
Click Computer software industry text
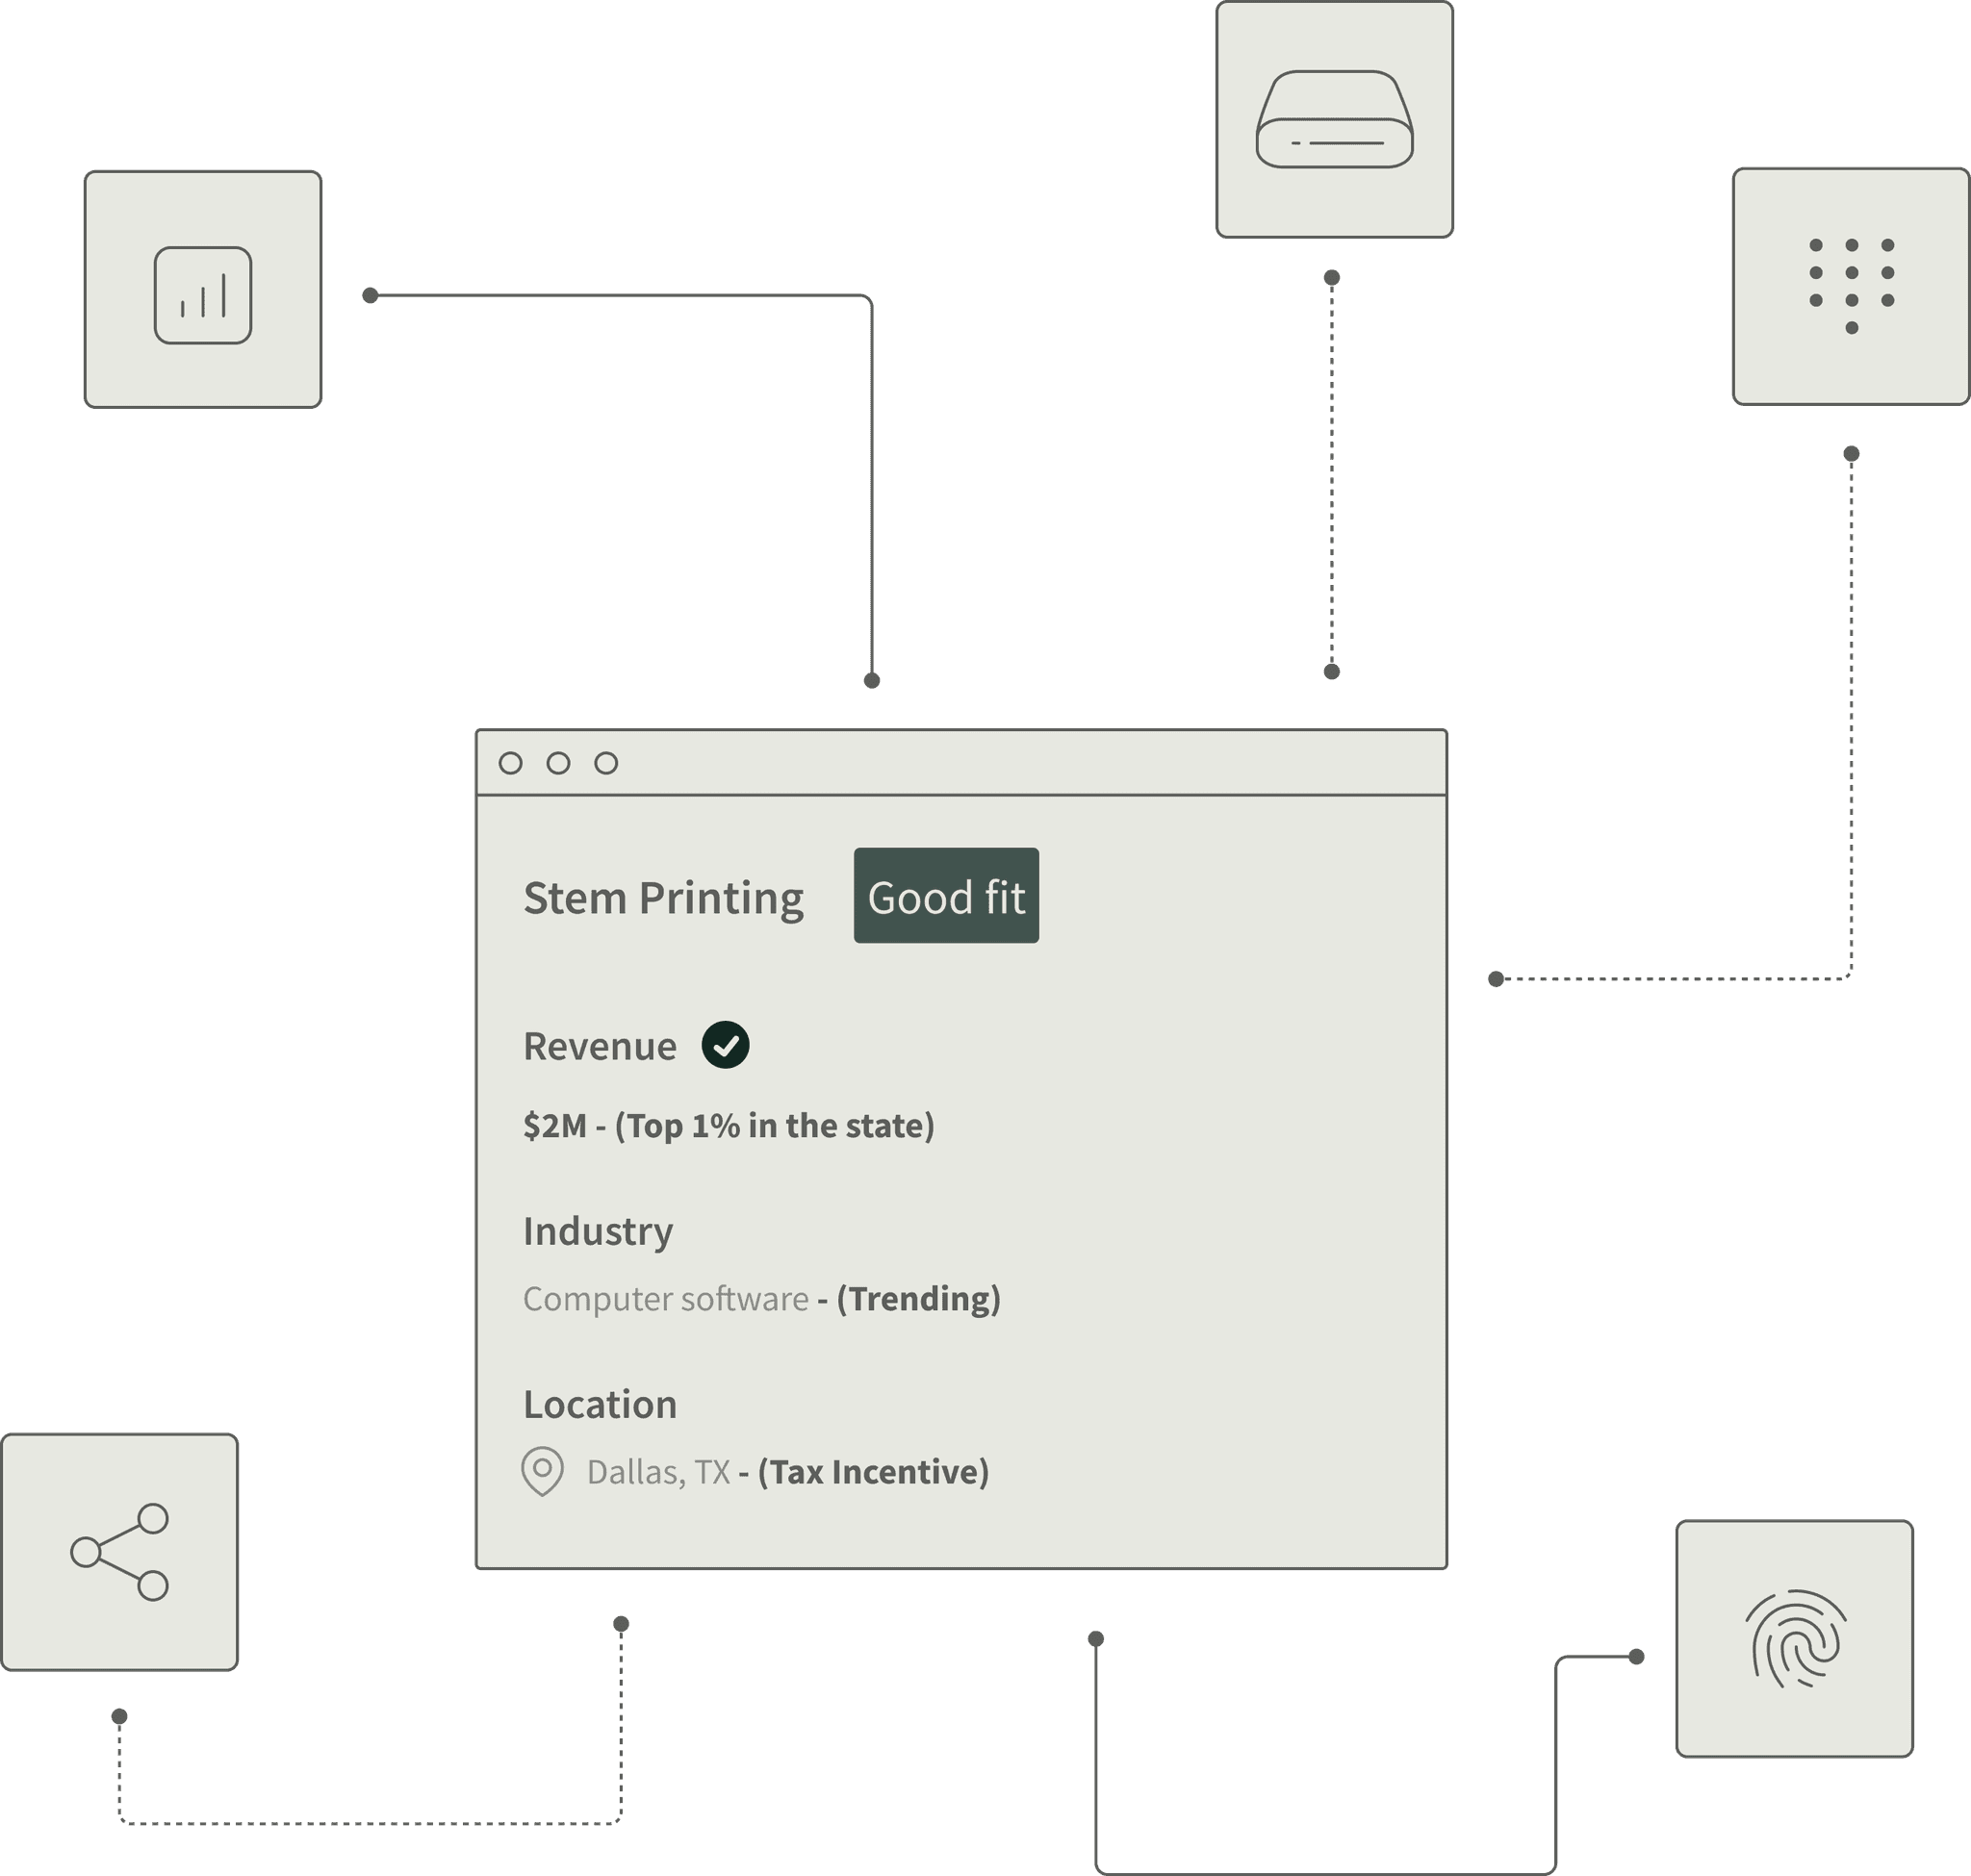pos(665,1299)
